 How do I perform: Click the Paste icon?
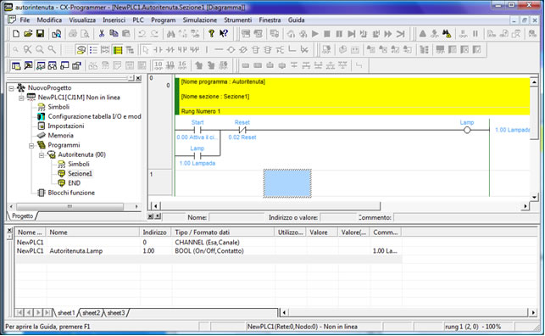pos(126,34)
